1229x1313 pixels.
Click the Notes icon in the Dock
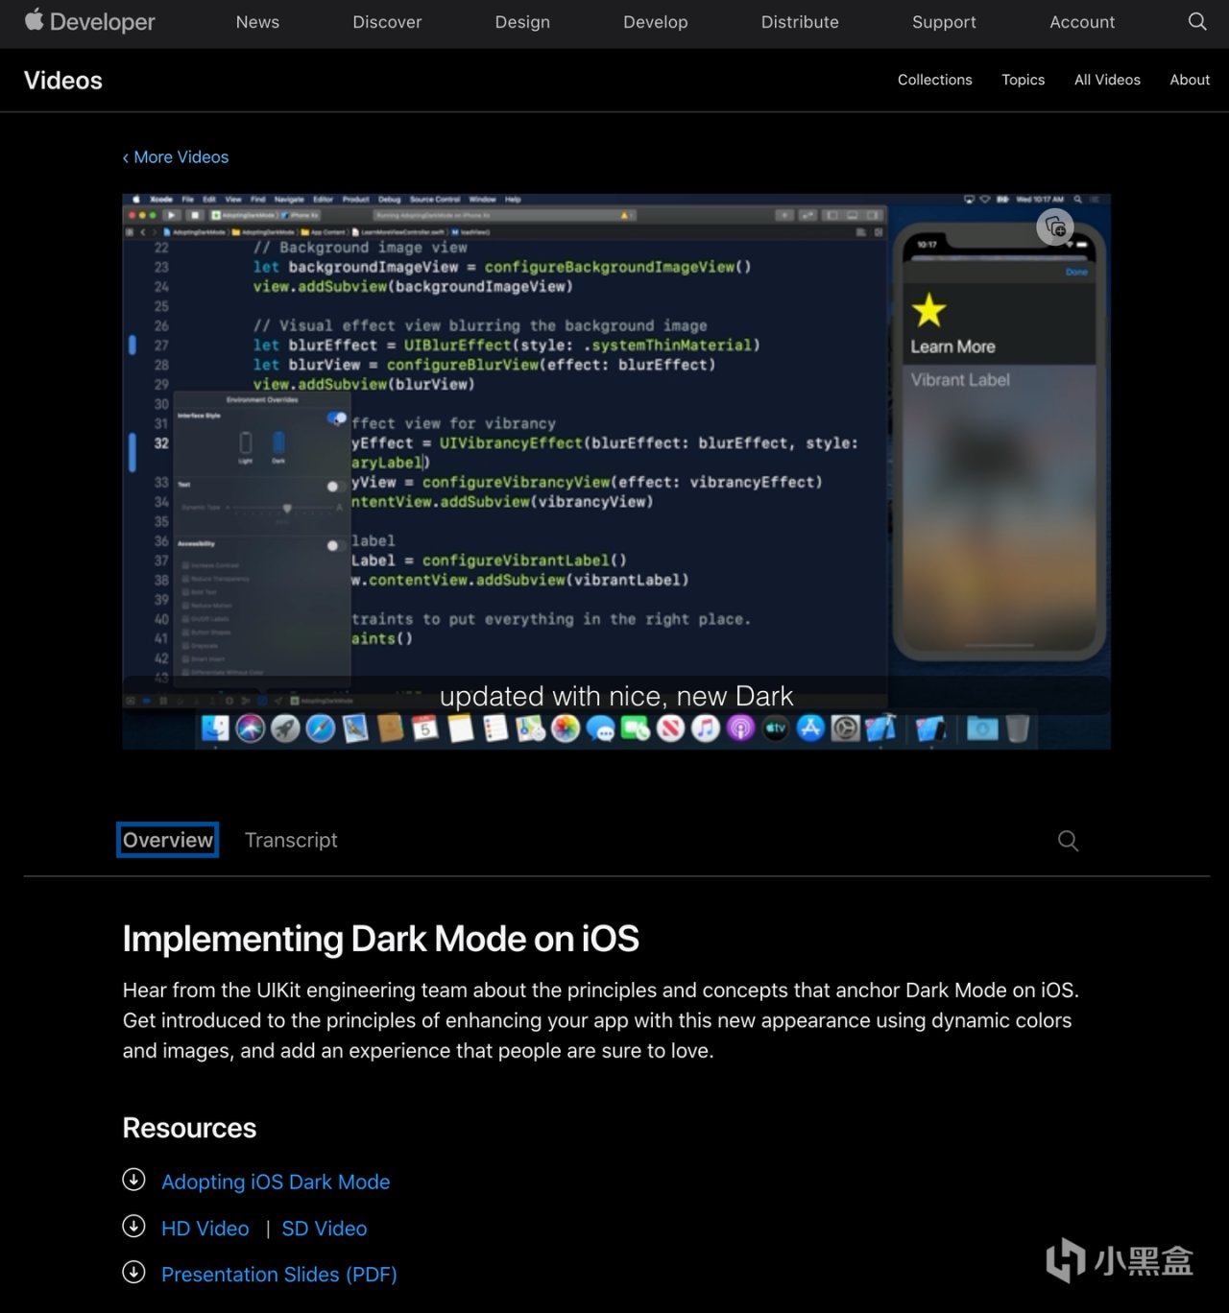coord(461,728)
